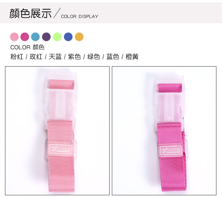The image size is (222, 197).
Task: Open the pink luggage strap photo
Action: (x=57, y=131)
